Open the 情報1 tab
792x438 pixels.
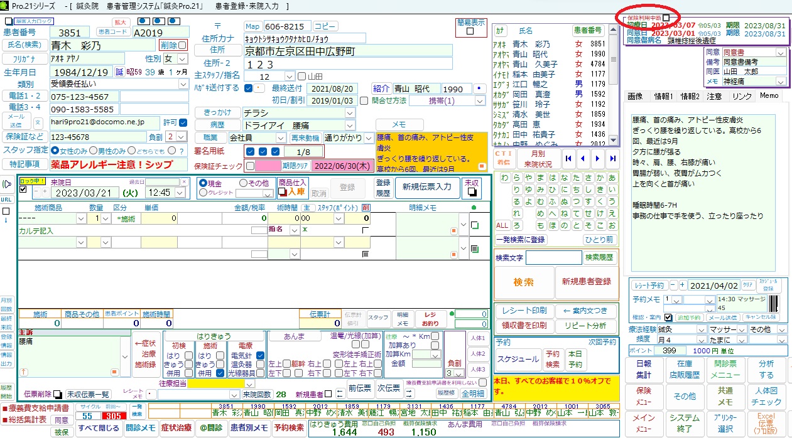[x=663, y=96]
